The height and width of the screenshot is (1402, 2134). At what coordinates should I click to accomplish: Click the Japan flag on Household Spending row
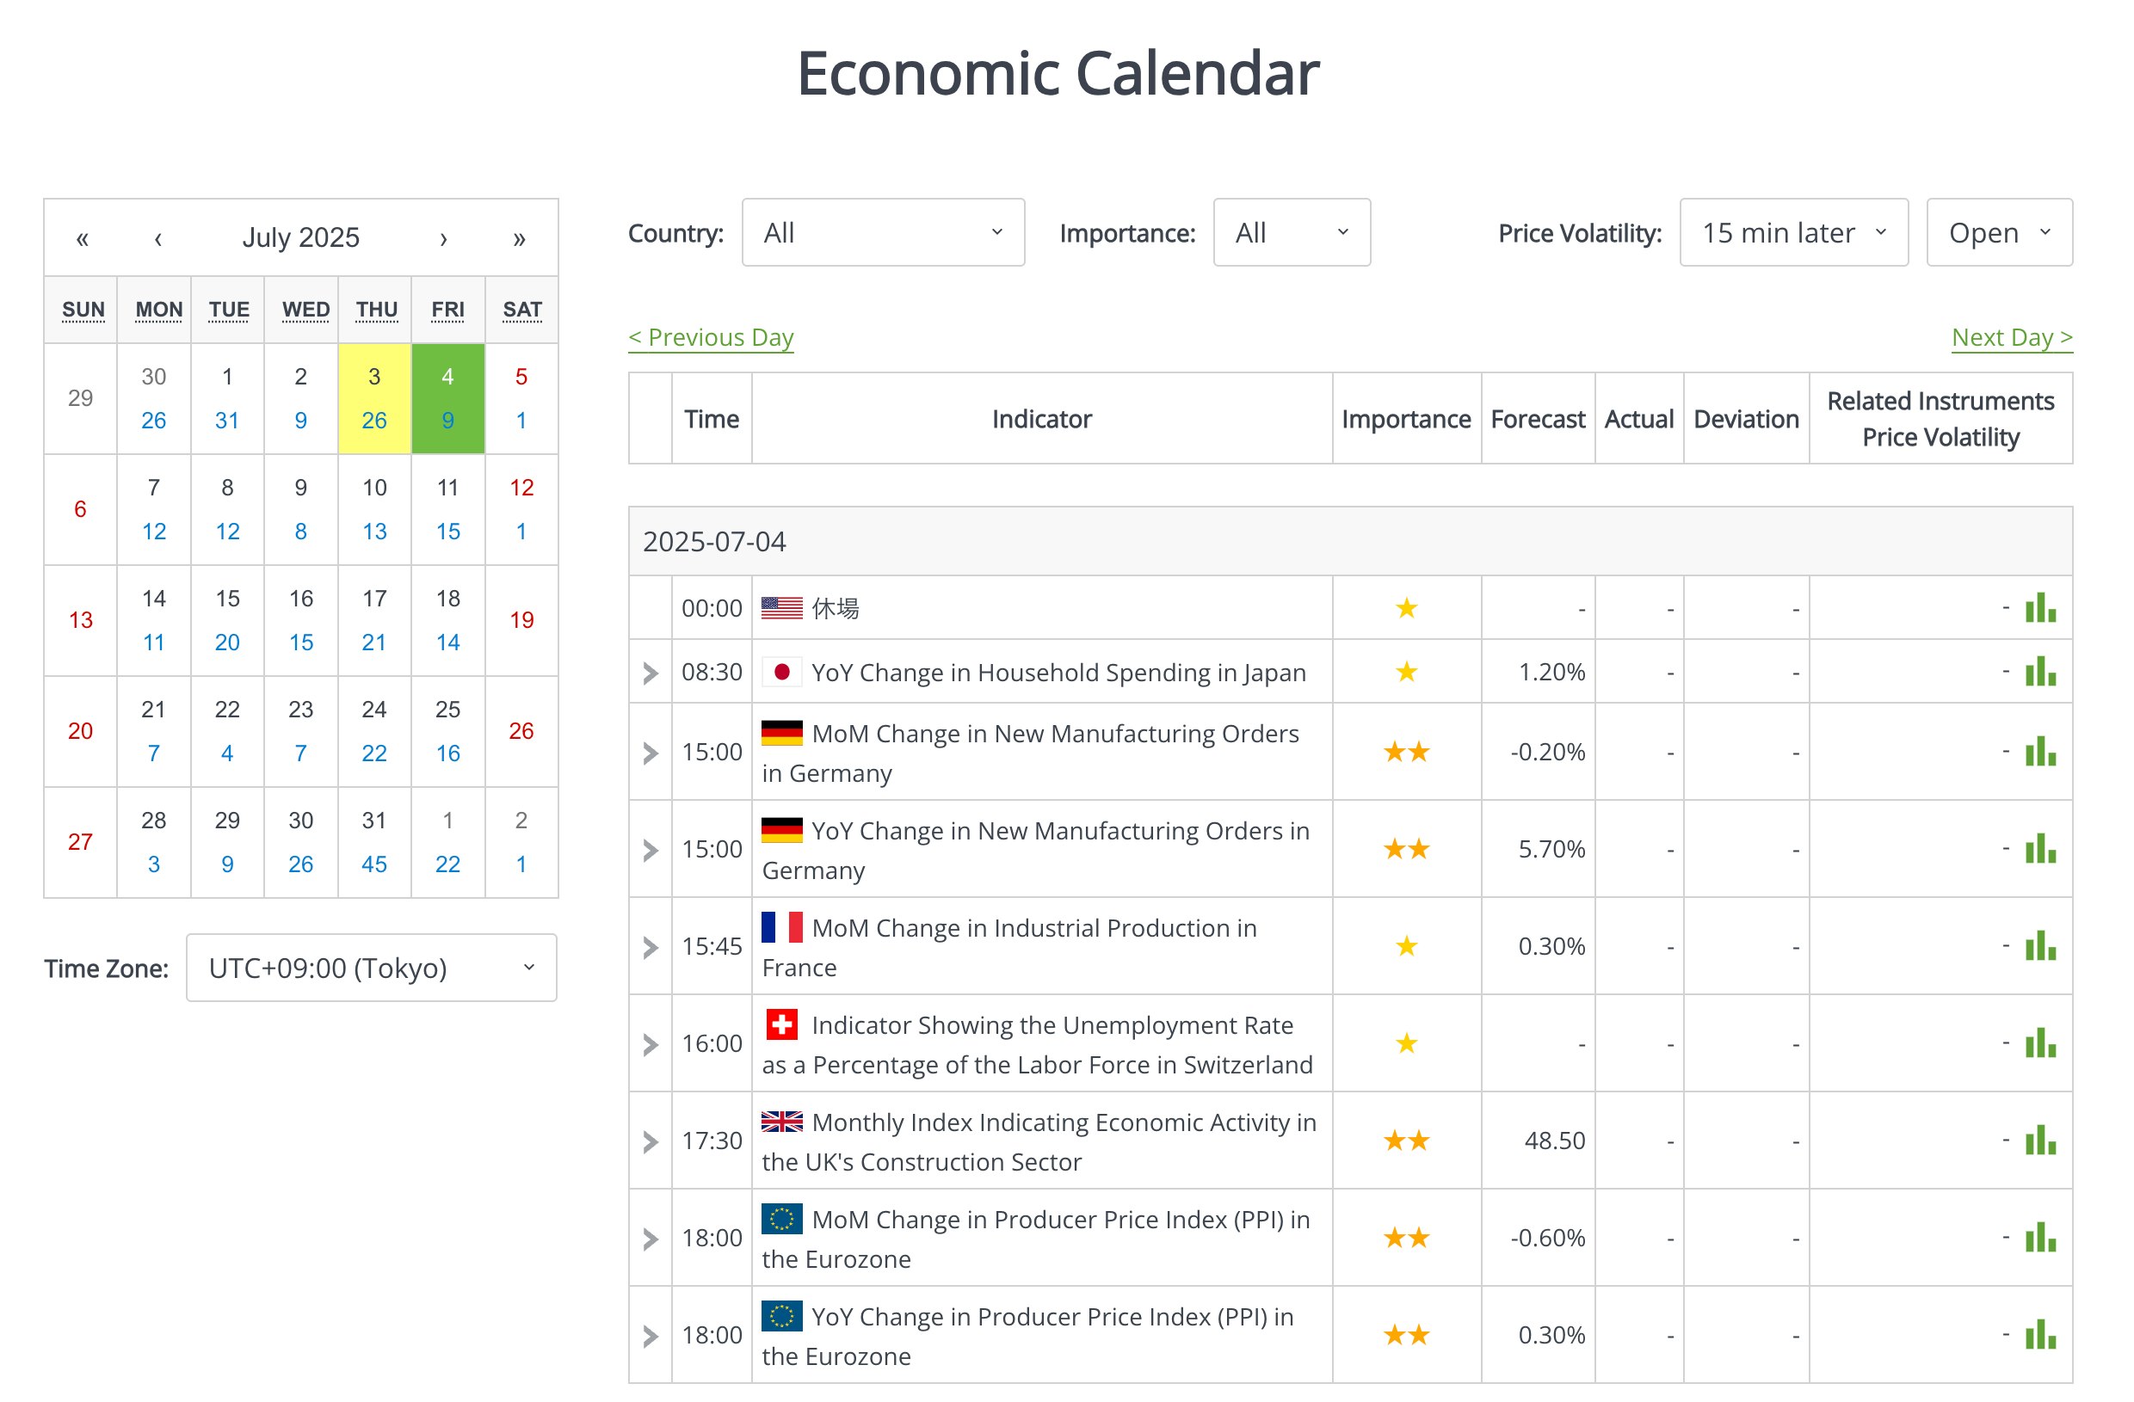(784, 672)
